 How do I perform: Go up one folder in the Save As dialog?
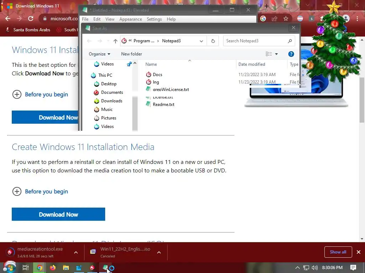point(115,41)
